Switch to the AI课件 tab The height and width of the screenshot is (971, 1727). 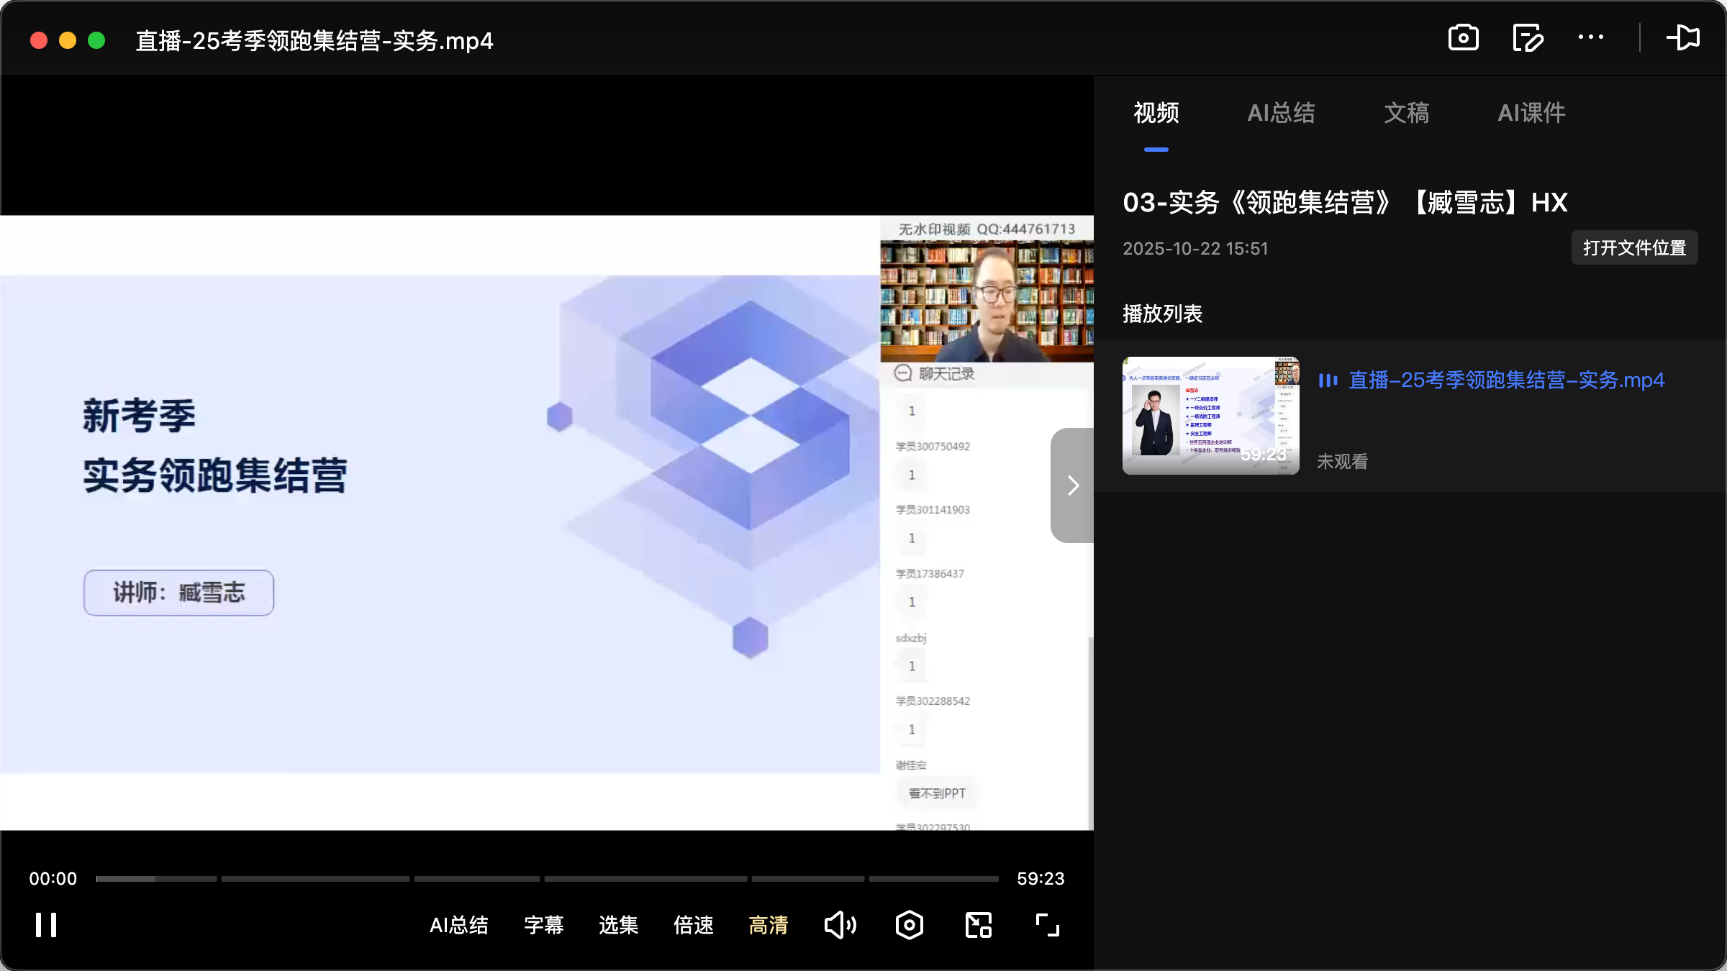click(x=1531, y=113)
